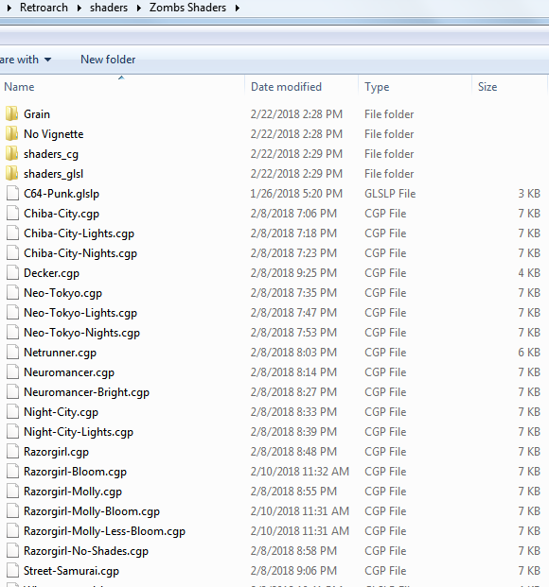The image size is (549, 587).
Task: Click the Razorgirl.cgp file icon
Action: click(x=12, y=451)
